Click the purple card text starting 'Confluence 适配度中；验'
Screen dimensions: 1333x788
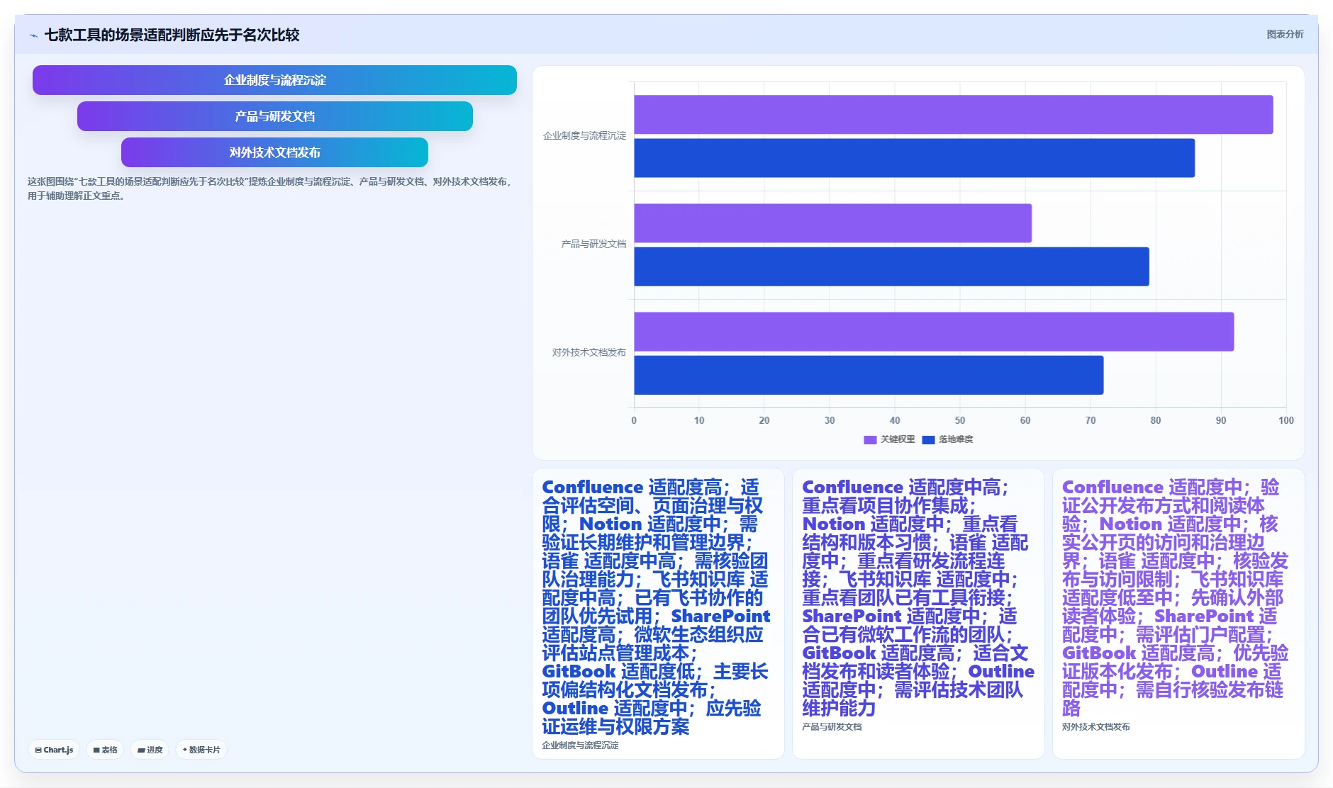tap(1175, 597)
